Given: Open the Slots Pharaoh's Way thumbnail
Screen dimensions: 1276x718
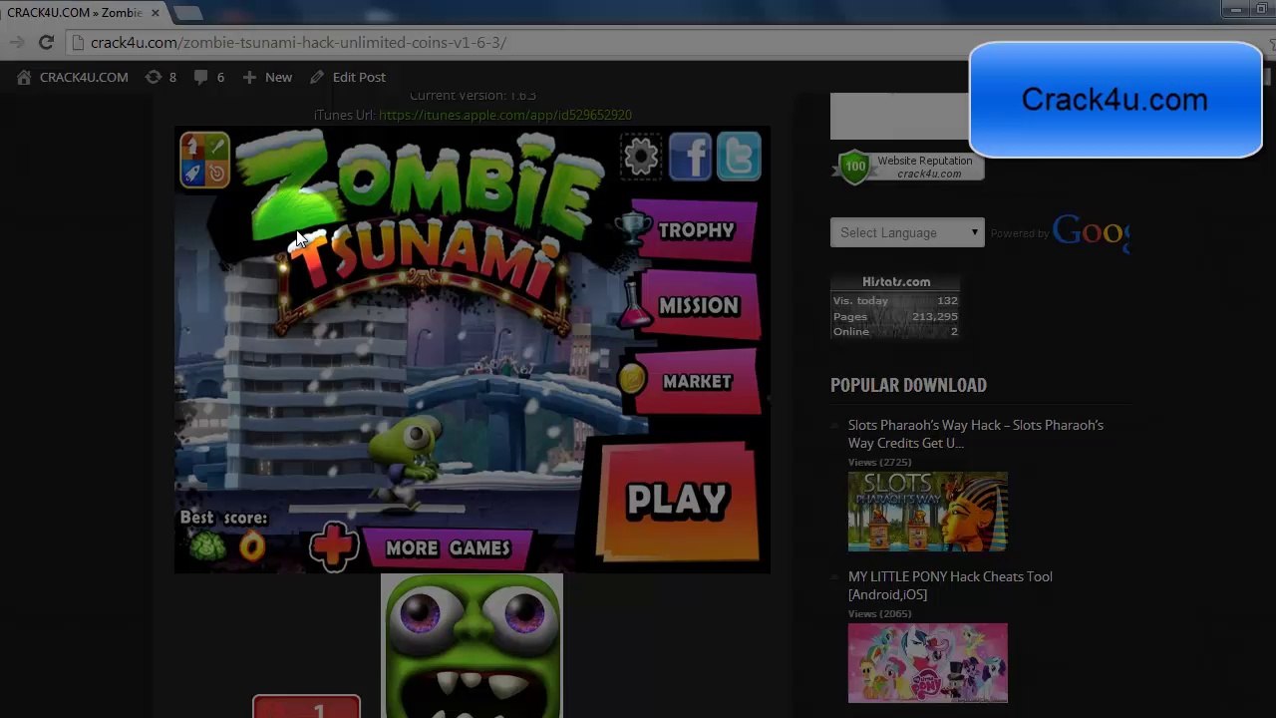Looking at the screenshot, I should 928,512.
